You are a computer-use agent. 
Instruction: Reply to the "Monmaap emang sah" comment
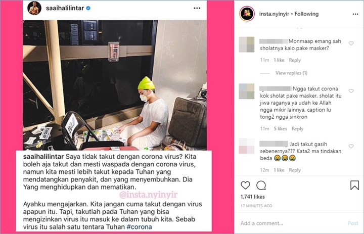tap(295, 60)
